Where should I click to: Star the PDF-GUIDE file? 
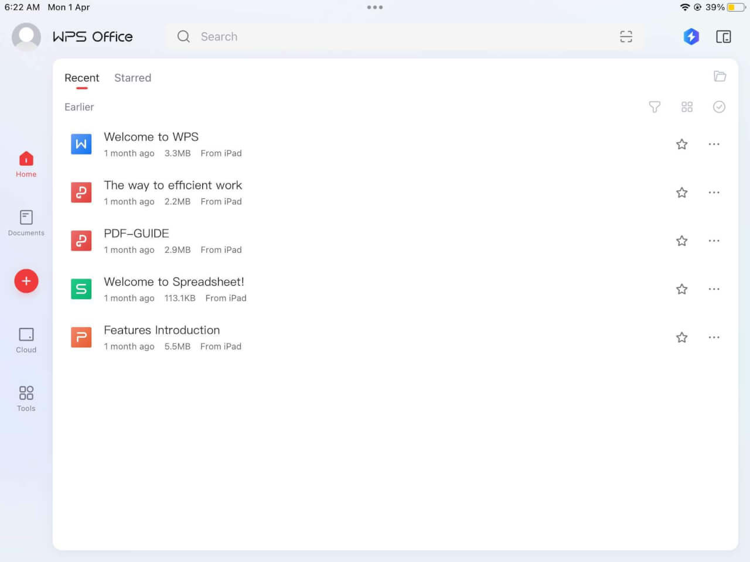coord(681,241)
